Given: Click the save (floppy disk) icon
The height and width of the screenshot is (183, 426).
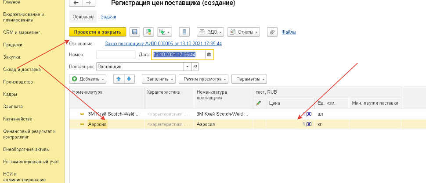Looking at the screenshot, I should click(134, 32).
